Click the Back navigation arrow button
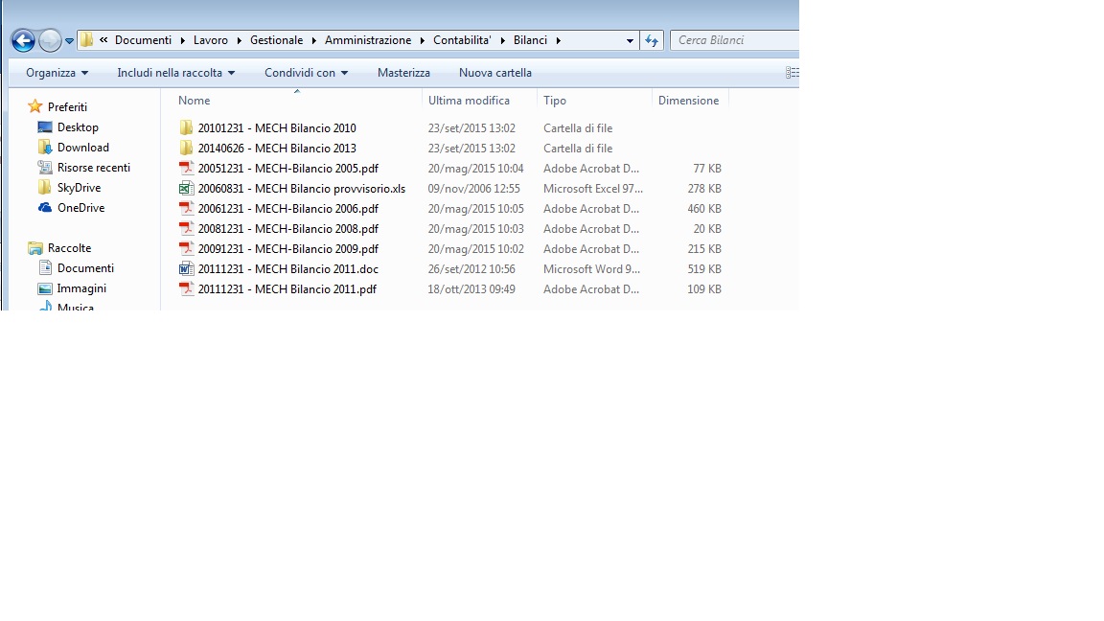This screenshot has width=1104, height=621. (x=23, y=40)
